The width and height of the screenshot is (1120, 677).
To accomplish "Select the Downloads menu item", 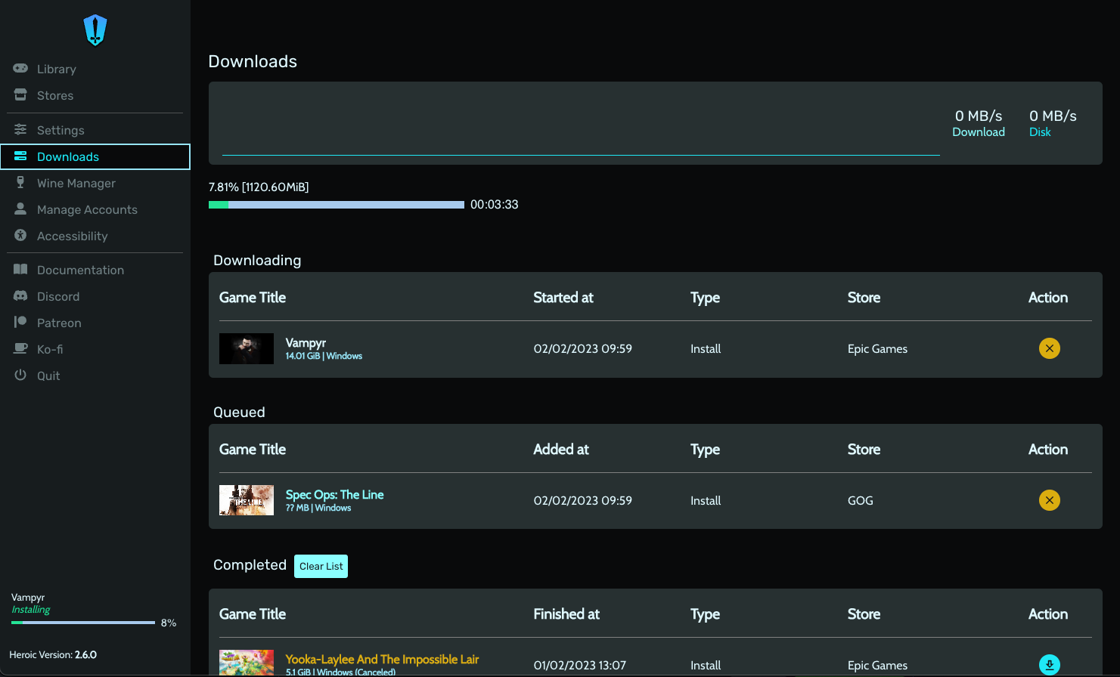I will 95,156.
